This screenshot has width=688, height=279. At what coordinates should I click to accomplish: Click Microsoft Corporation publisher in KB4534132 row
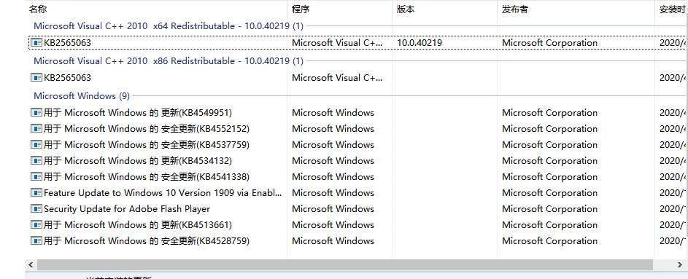[550, 161]
